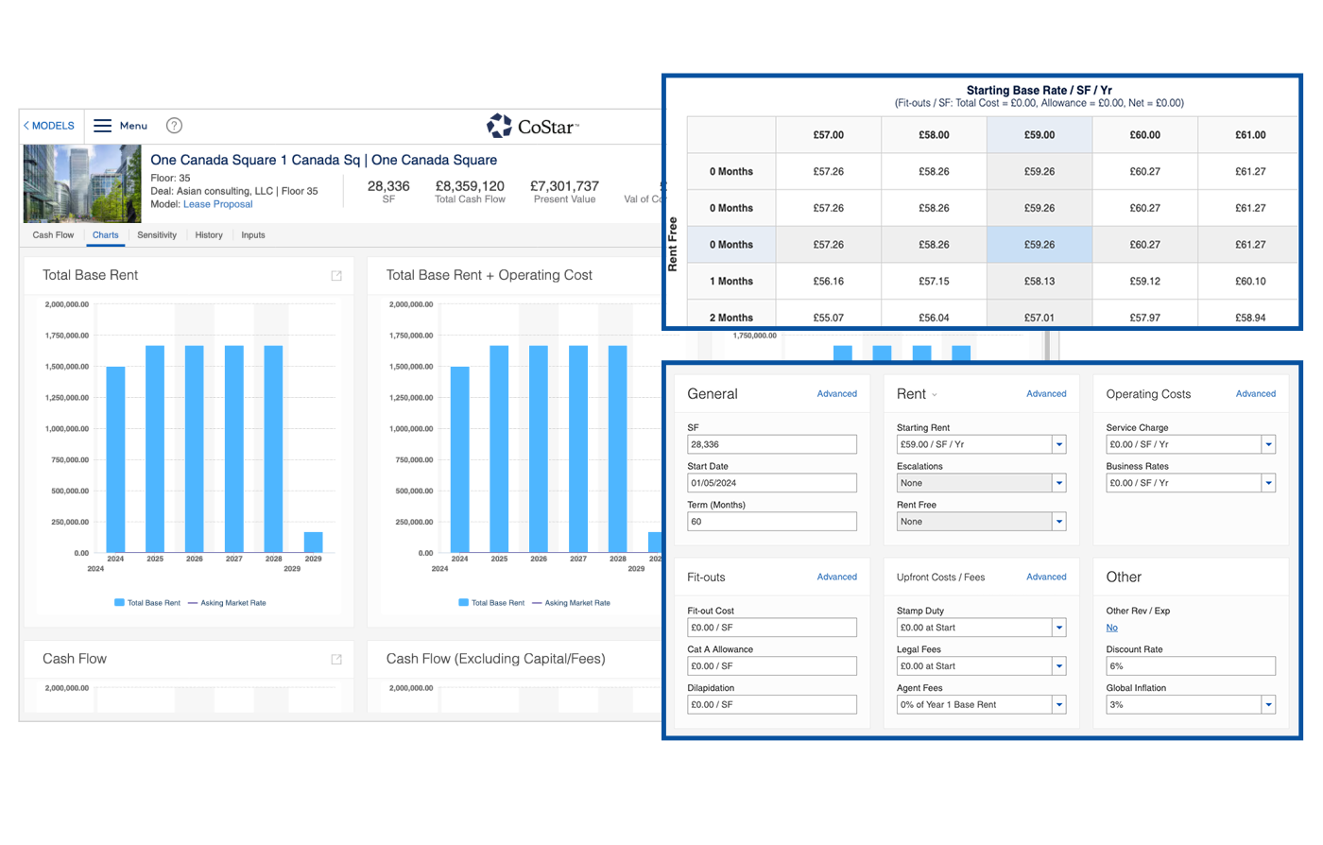The height and width of the screenshot is (845, 1323).
Task: Select the £59.26 highlighted sensitivity cell
Action: [1039, 245]
